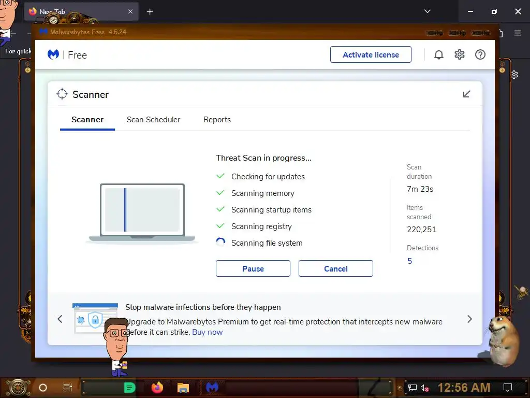530x398 pixels.
Task: View the 5 detections count
Action: (x=409, y=261)
